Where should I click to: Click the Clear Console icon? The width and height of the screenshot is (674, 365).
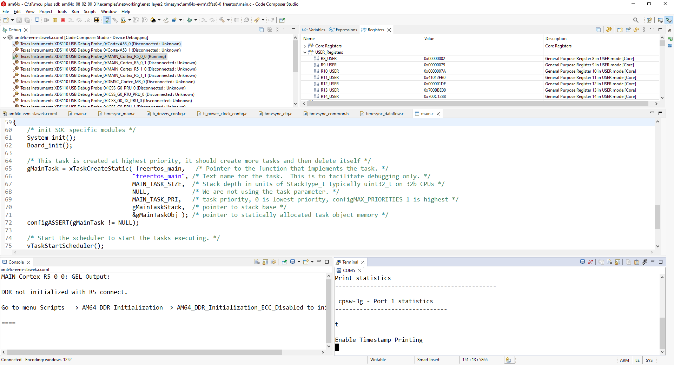pos(257,262)
